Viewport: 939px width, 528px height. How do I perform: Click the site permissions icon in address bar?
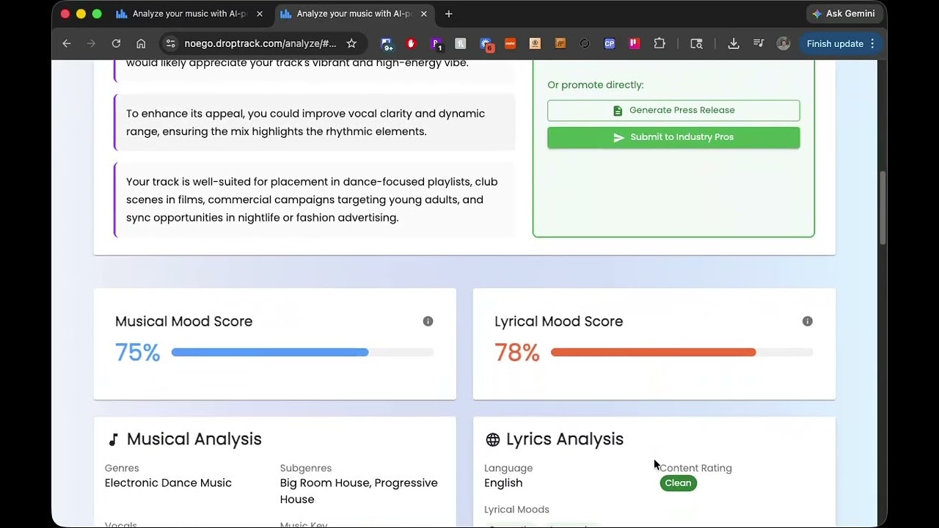point(170,43)
